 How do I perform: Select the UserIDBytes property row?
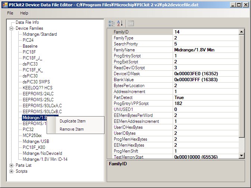175,133
